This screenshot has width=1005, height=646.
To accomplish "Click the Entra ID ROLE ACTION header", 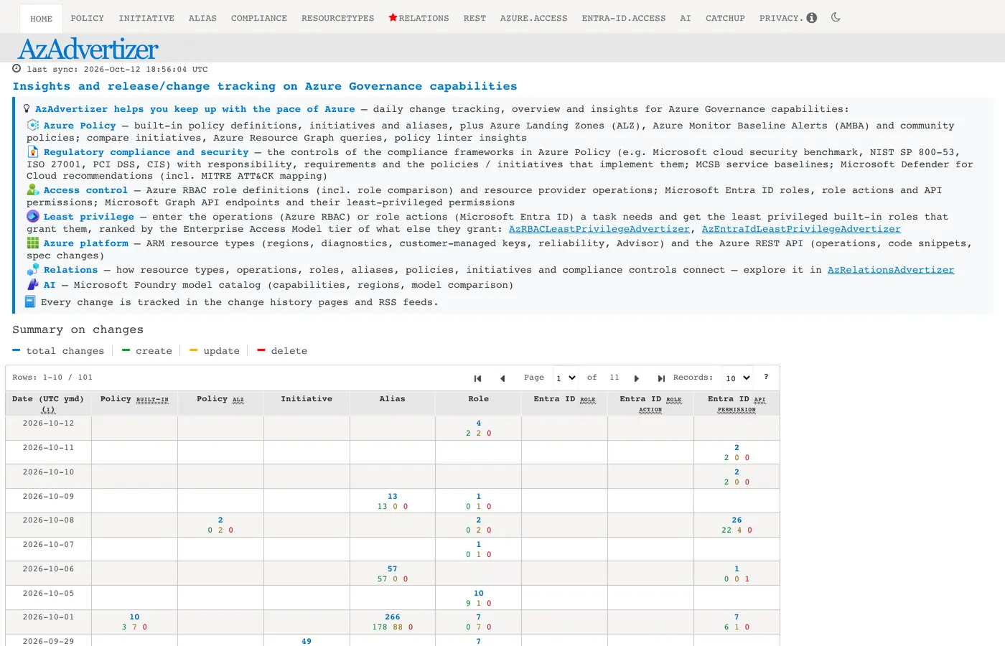I will (651, 403).
